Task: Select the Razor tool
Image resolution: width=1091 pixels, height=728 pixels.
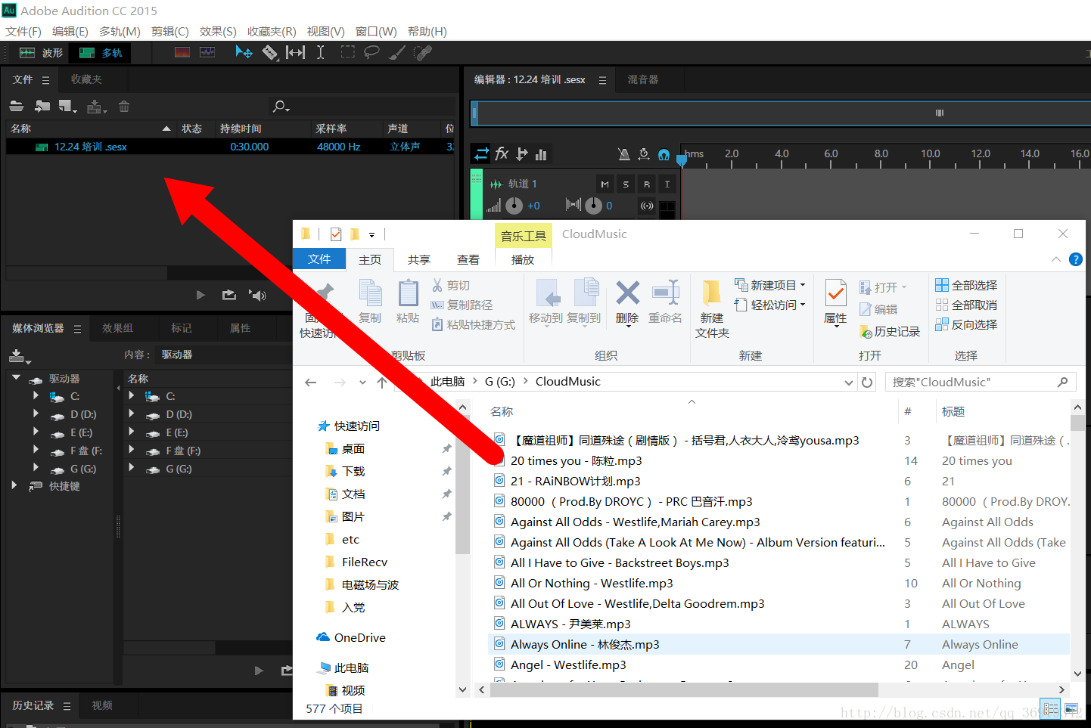Action: 270,52
